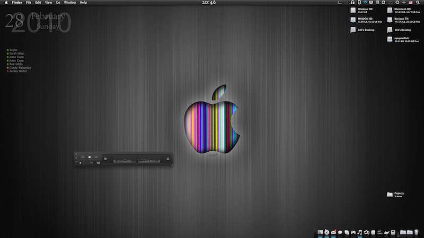Open the Backups TM drive icon
This screenshot has width=424, height=238.
coord(390,20)
